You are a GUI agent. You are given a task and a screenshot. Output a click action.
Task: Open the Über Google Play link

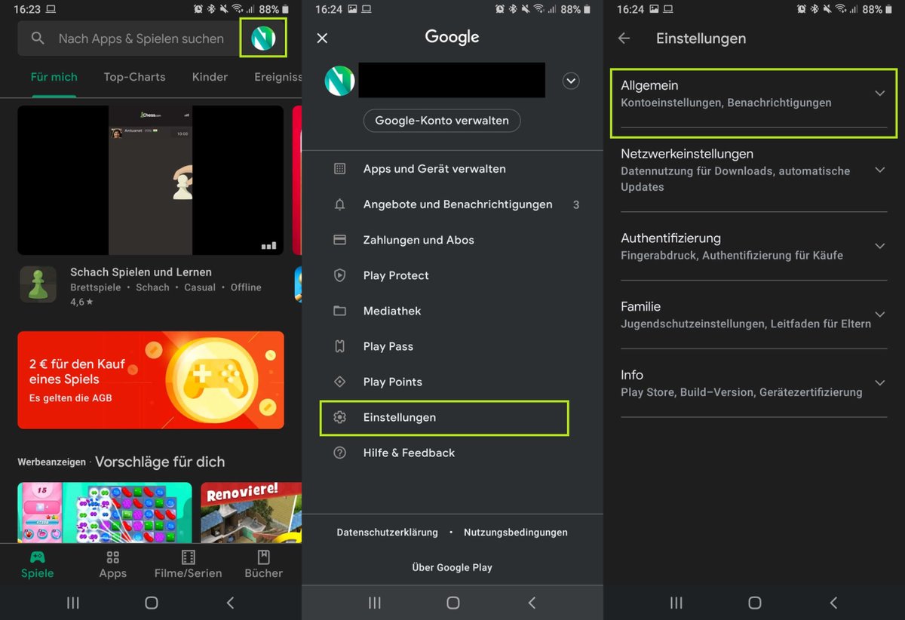pyautogui.click(x=452, y=567)
